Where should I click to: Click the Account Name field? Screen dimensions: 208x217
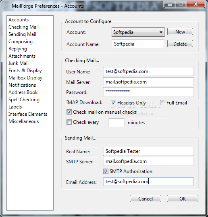pyautogui.click(x=138, y=44)
